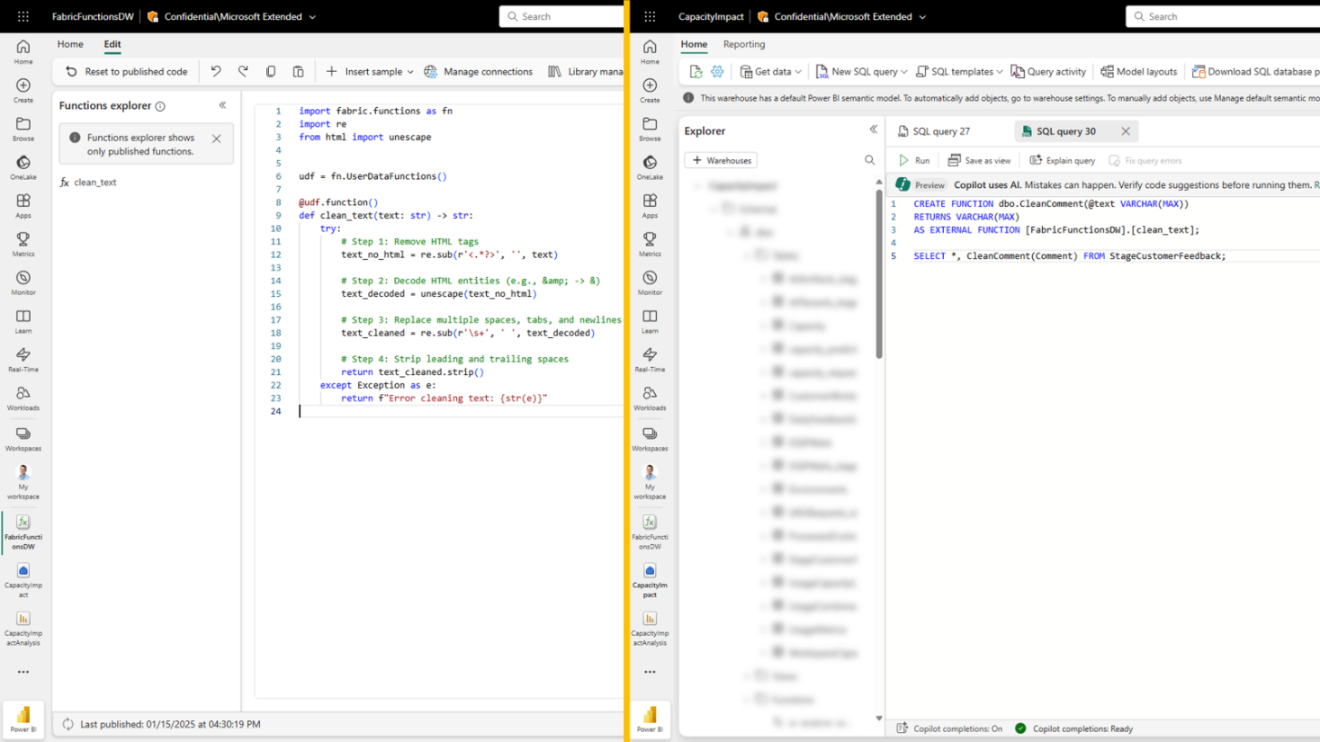Click Search box in CapacityImpact window
1320x742 pixels.
click(x=1223, y=16)
